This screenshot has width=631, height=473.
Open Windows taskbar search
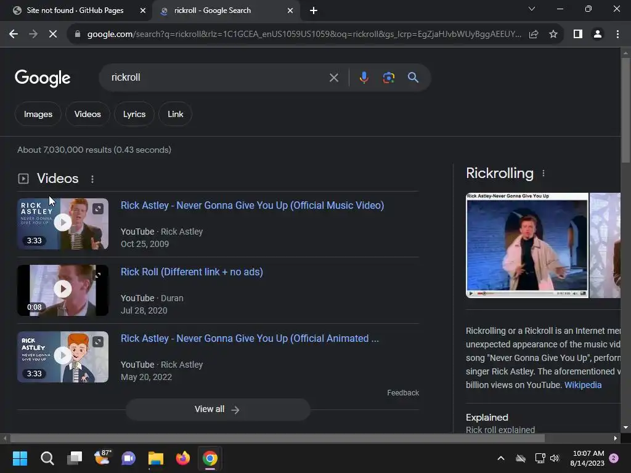click(47, 458)
